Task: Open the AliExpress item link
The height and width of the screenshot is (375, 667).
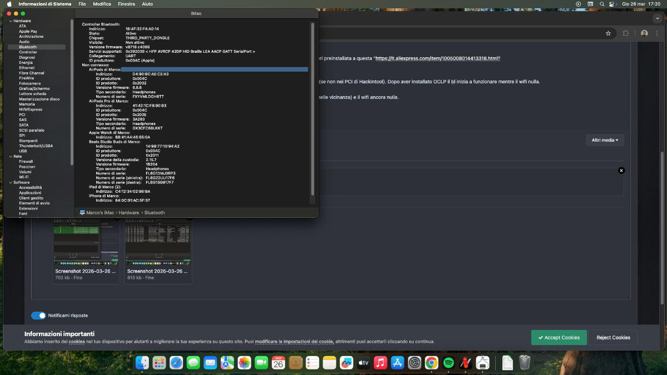Action: tap(438, 58)
